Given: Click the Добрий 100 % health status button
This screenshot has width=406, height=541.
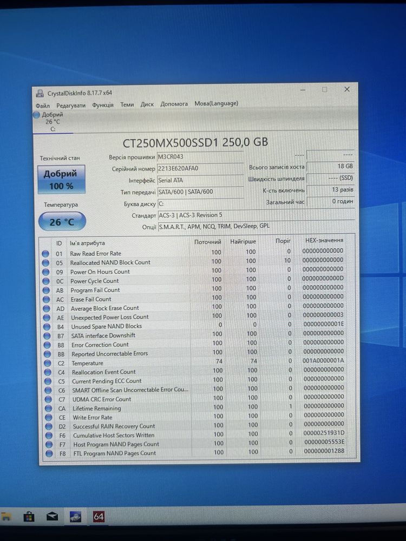Looking at the screenshot, I should [61, 180].
